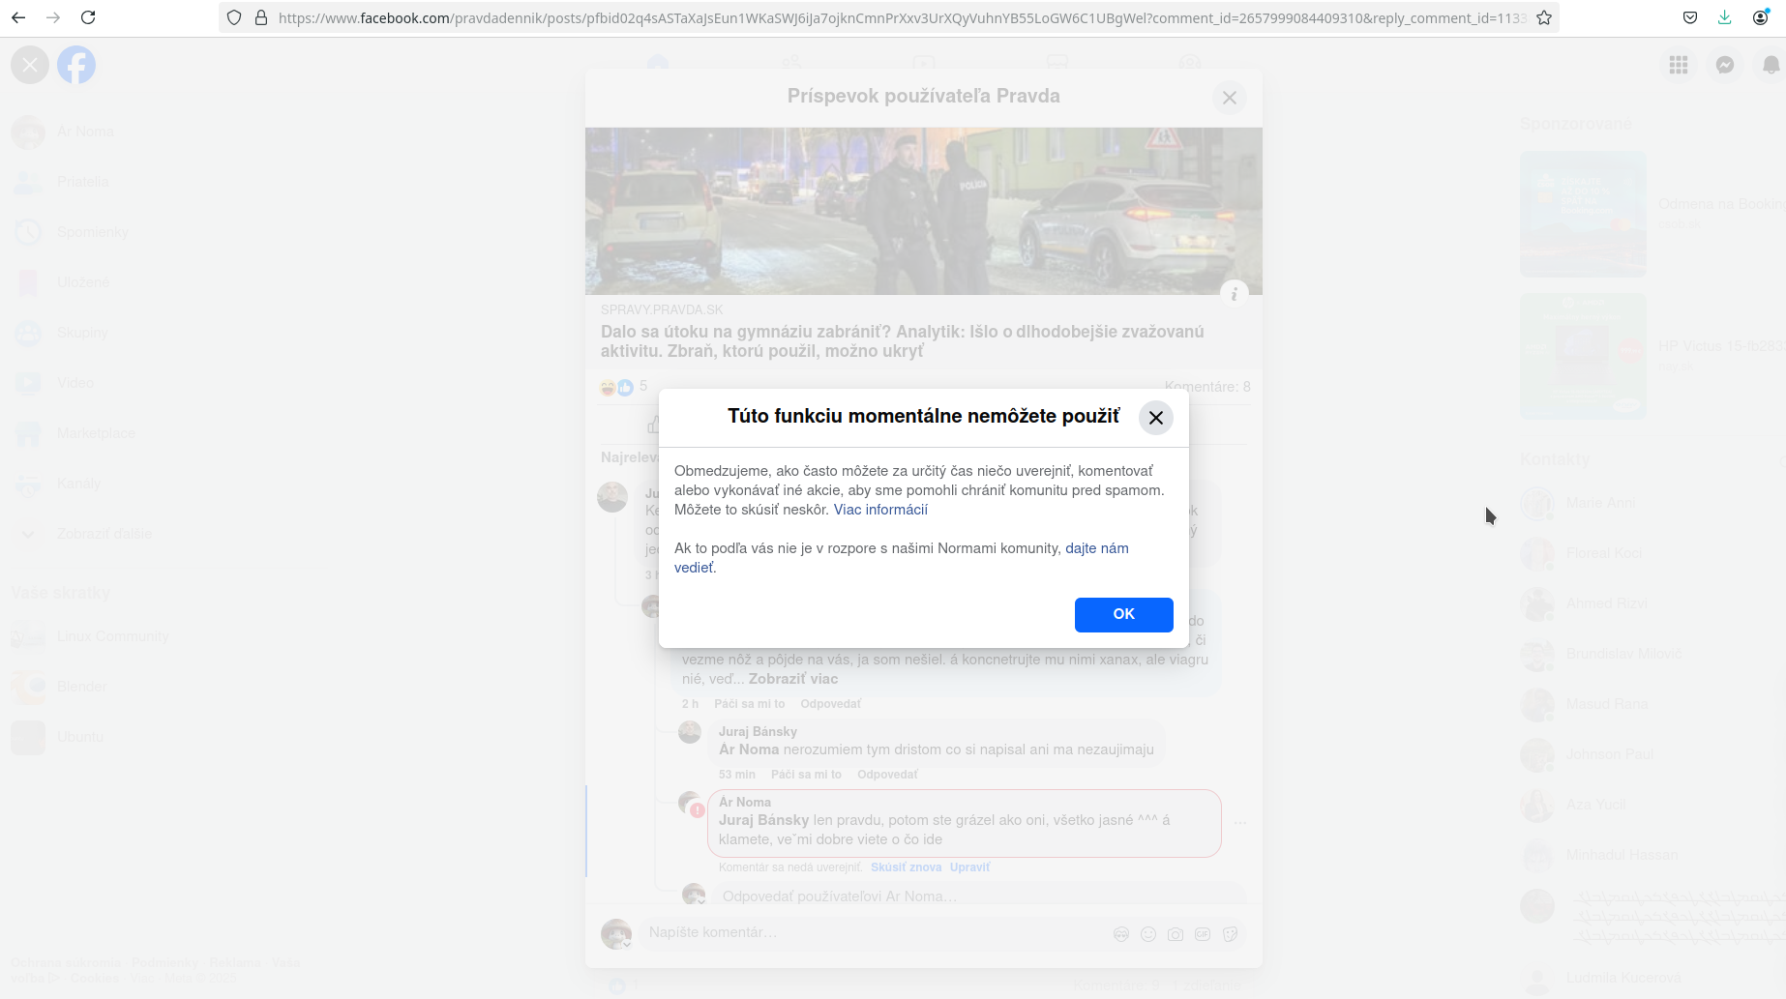Open the apps grid menu icon

pos(1679,65)
